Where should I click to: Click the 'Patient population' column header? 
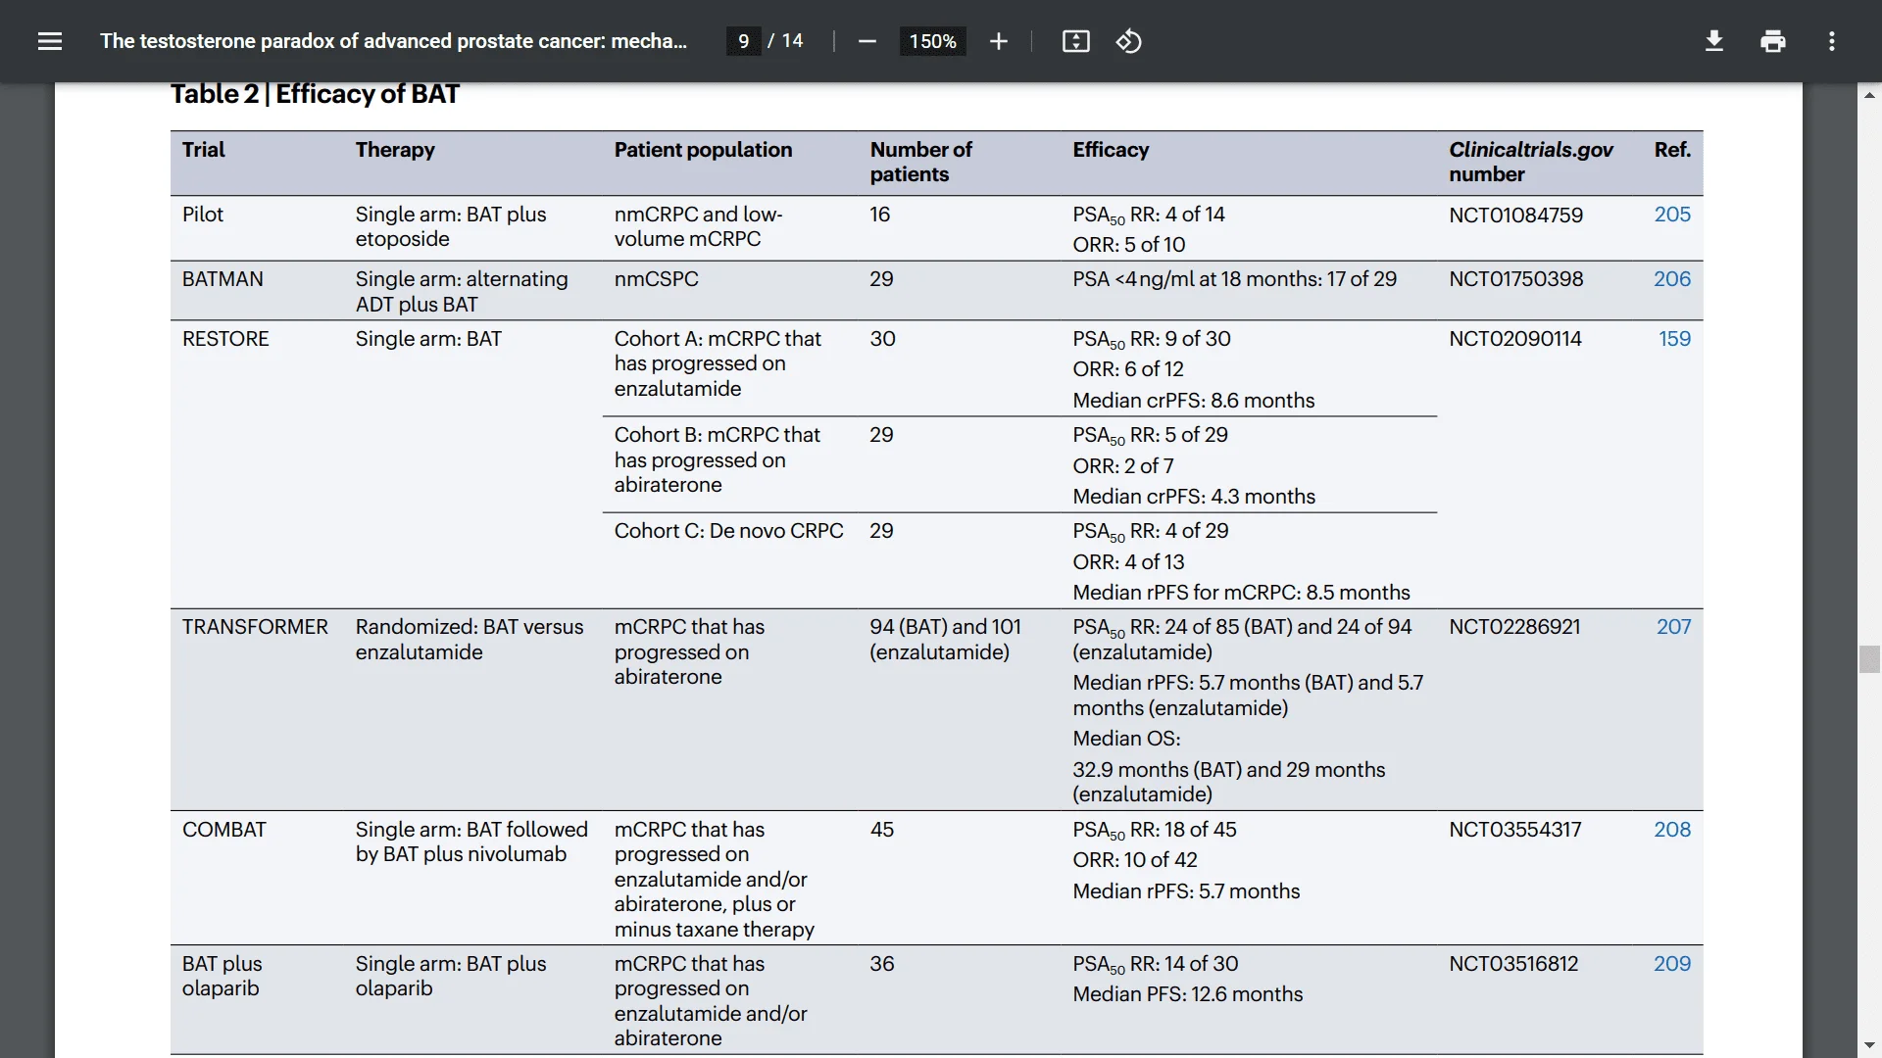click(703, 150)
